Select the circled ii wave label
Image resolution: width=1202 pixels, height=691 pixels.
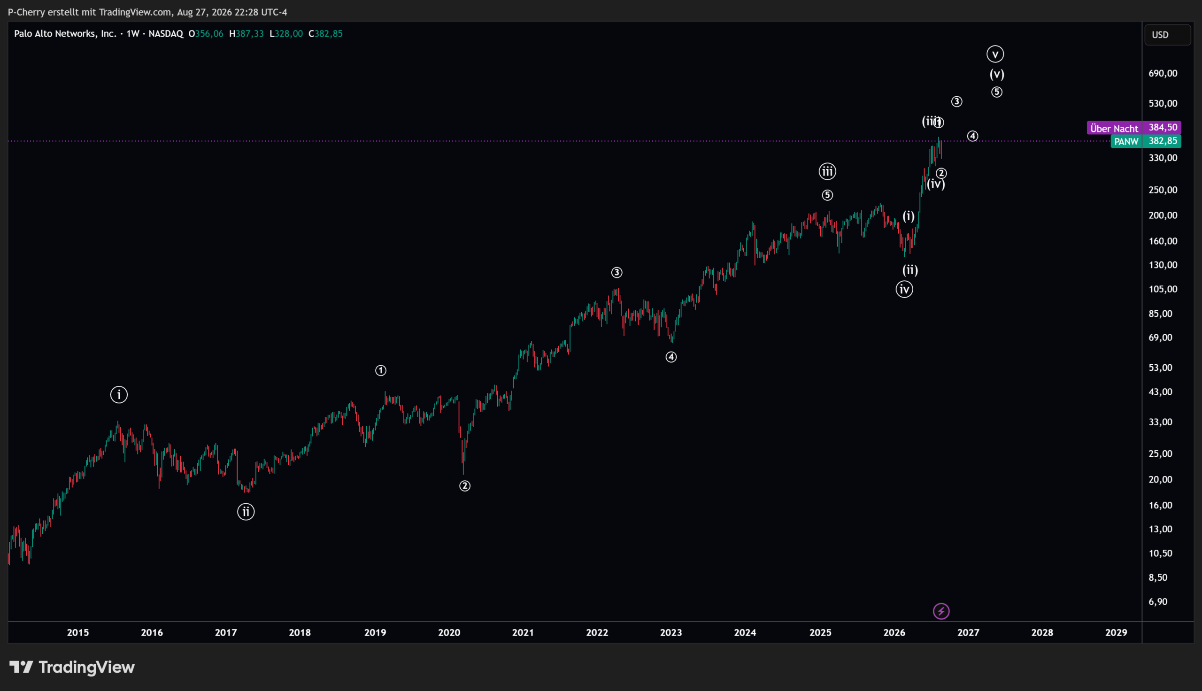246,512
